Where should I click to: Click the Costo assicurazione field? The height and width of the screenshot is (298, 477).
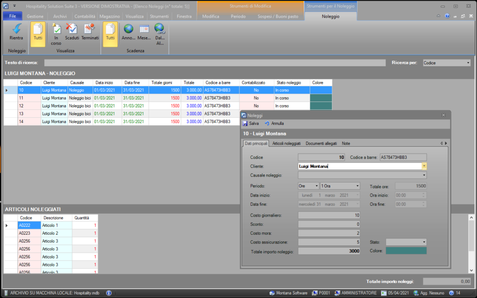point(329,242)
